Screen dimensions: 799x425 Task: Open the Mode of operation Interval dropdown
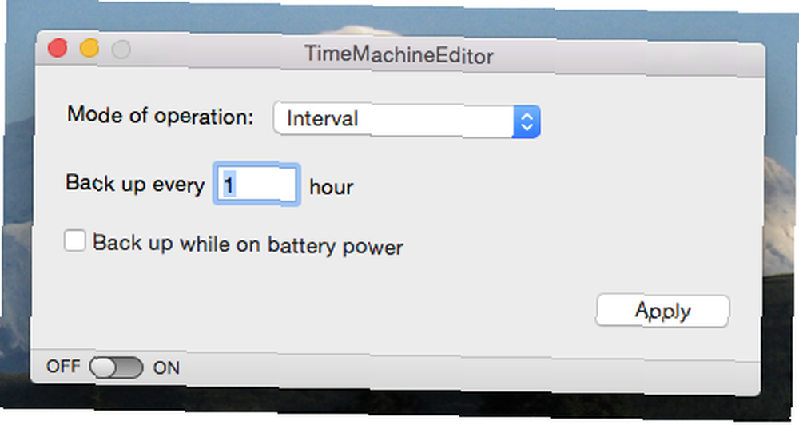(406, 121)
